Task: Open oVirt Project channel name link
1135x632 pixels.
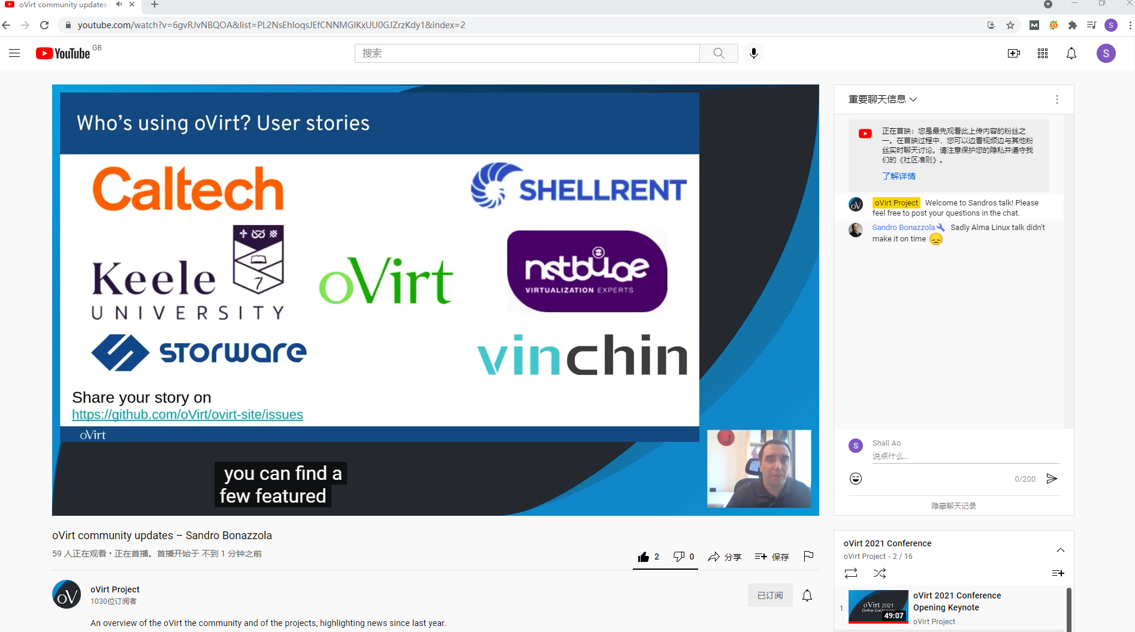Action: point(115,589)
